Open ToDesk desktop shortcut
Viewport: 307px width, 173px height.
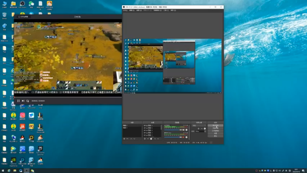[31, 116]
